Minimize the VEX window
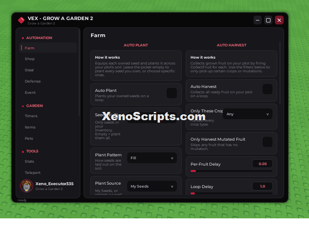 [257, 20]
